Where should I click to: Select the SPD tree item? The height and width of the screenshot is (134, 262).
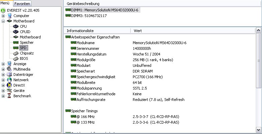click(23, 48)
